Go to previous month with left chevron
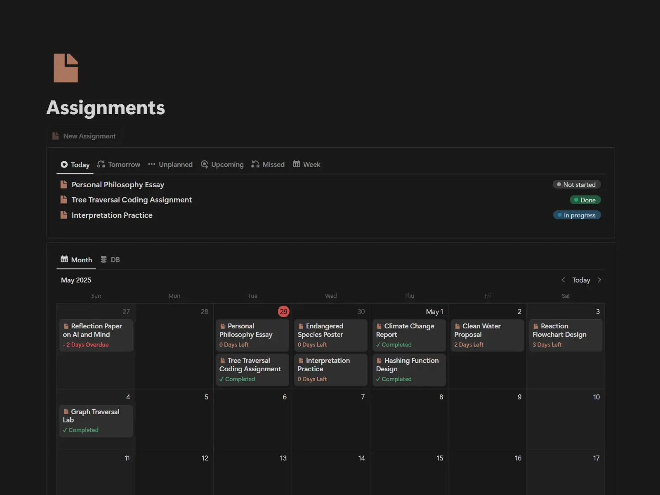 point(563,280)
